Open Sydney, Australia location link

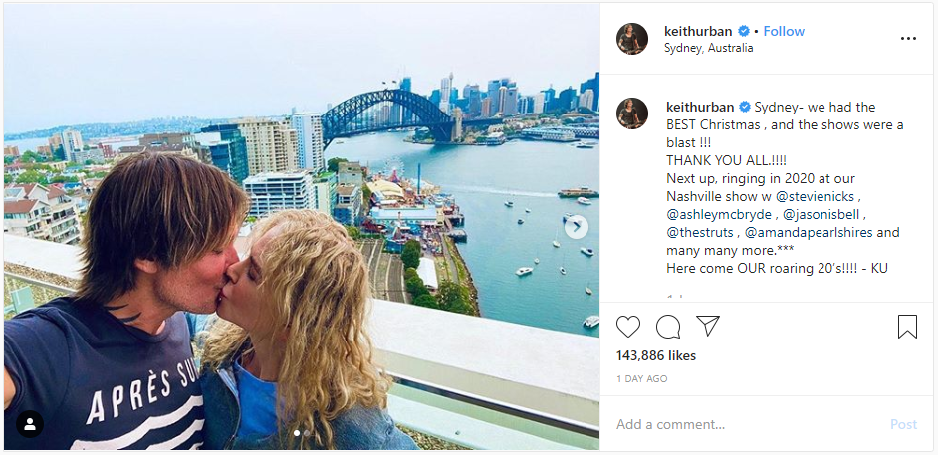coord(708,48)
